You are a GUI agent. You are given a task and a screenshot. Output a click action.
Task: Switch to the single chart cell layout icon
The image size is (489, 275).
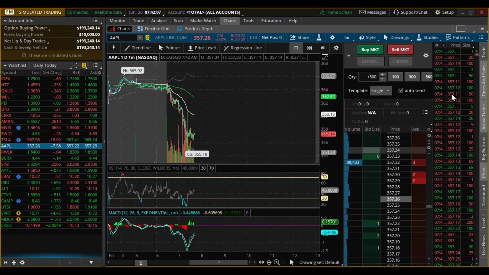pos(296,48)
